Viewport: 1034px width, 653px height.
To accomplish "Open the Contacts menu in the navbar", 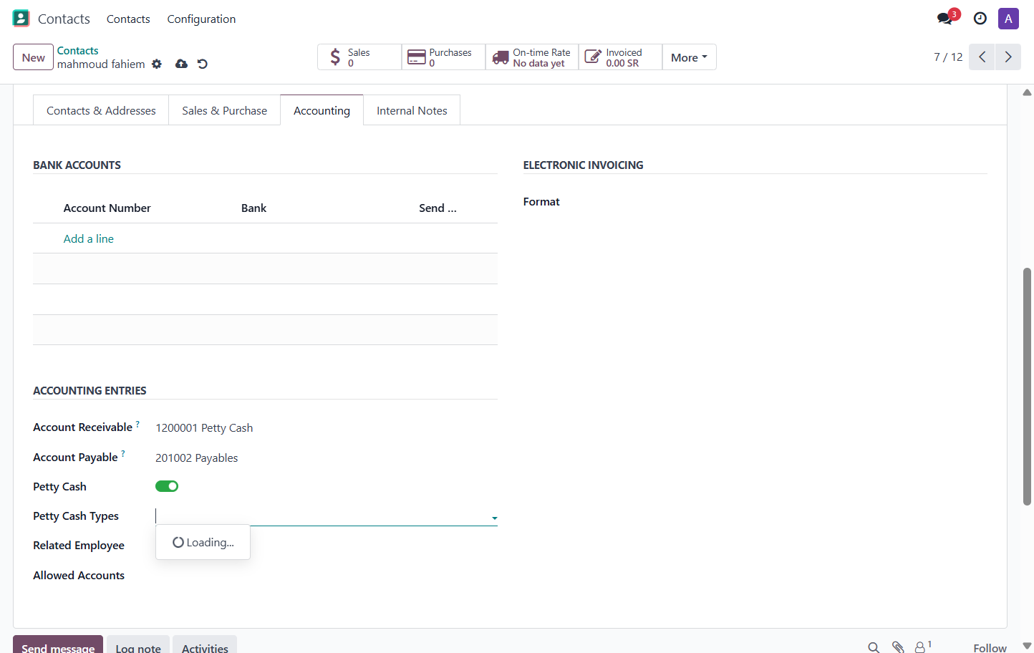I will click(128, 19).
